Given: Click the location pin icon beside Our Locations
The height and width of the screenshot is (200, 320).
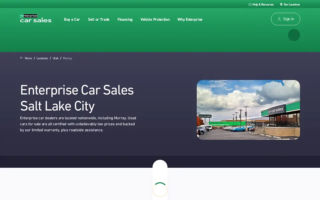Looking at the screenshot, I should [x=281, y=4].
